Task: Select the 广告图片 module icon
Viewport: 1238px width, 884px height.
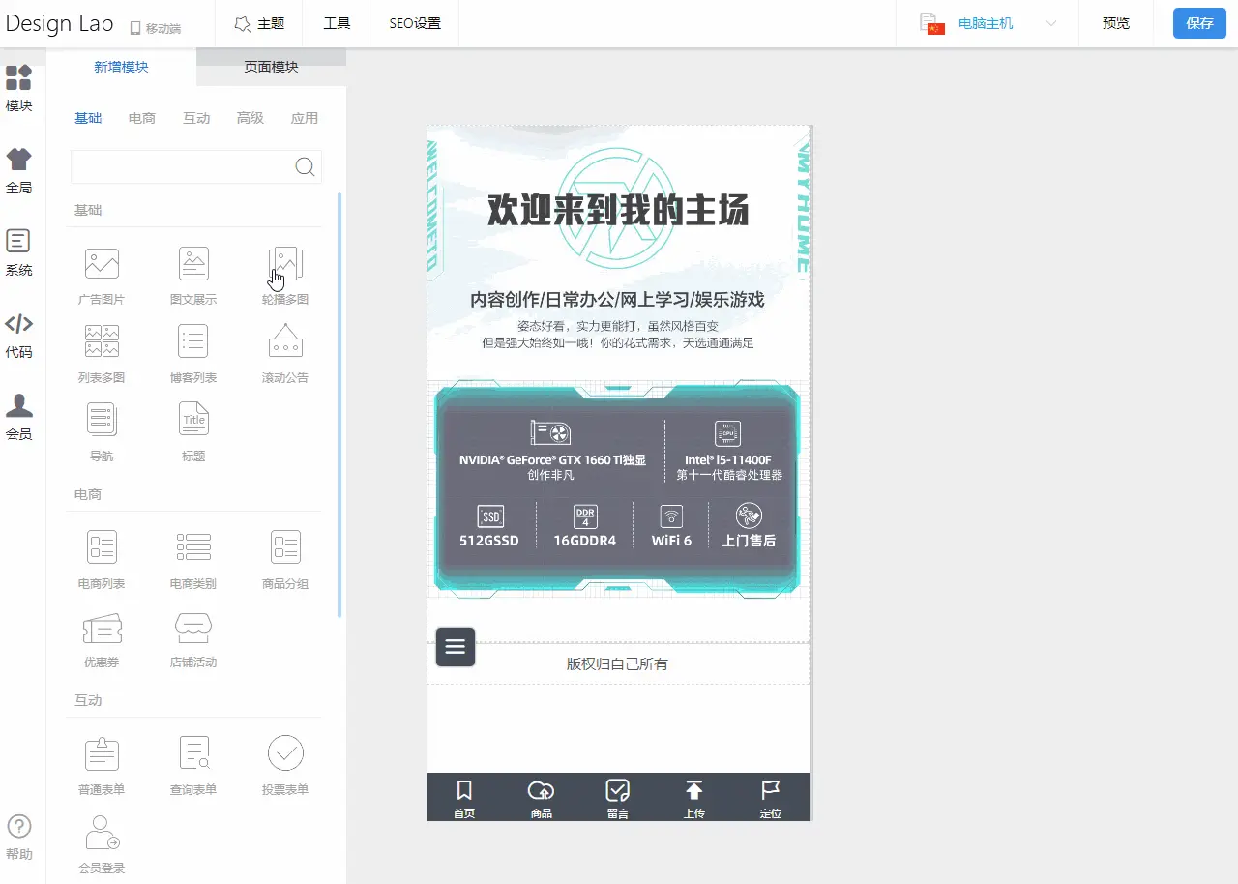Action: (102, 264)
